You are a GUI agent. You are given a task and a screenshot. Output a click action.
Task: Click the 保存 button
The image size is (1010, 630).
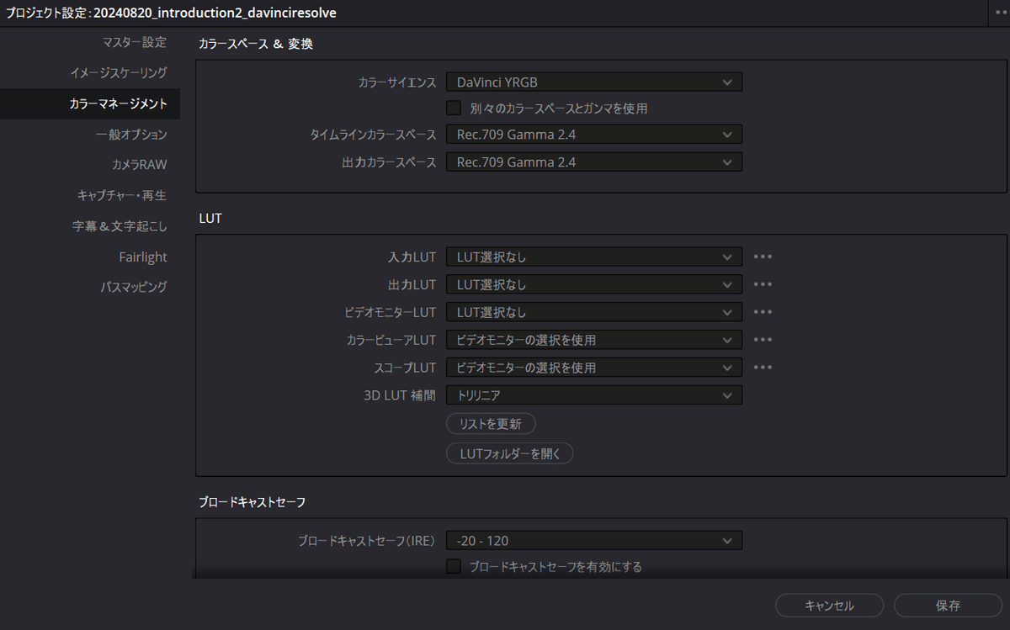[948, 606]
